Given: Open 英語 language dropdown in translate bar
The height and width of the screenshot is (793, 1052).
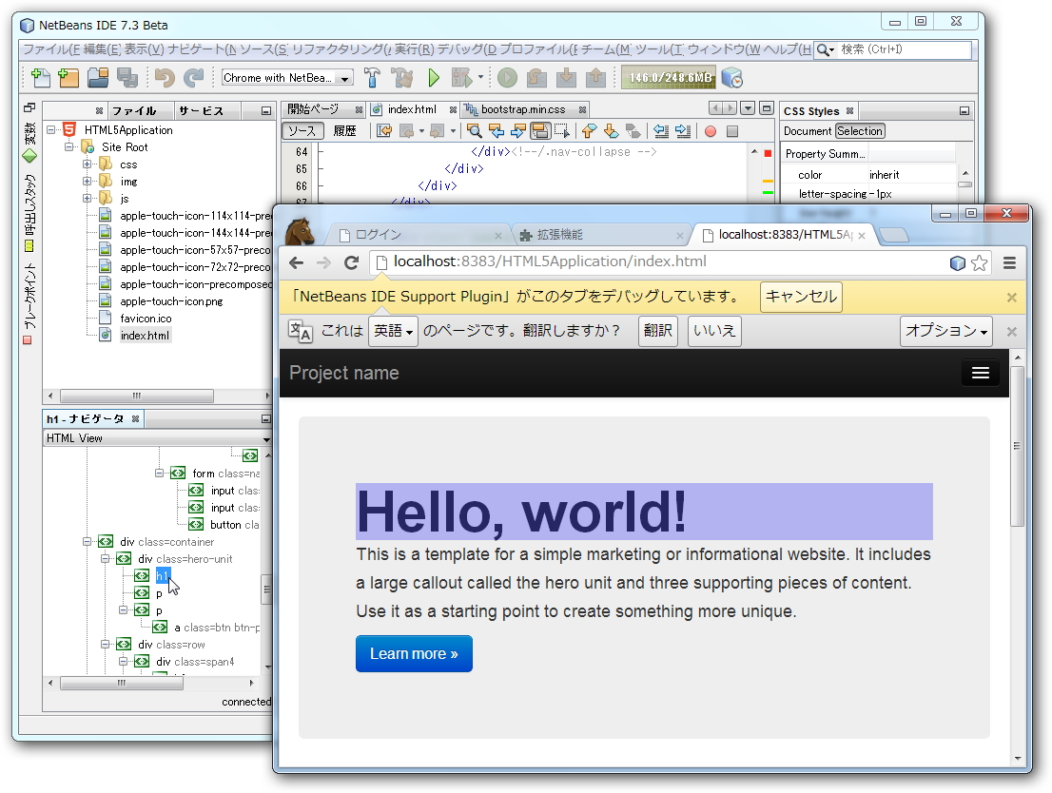Looking at the screenshot, I should (393, 331).
